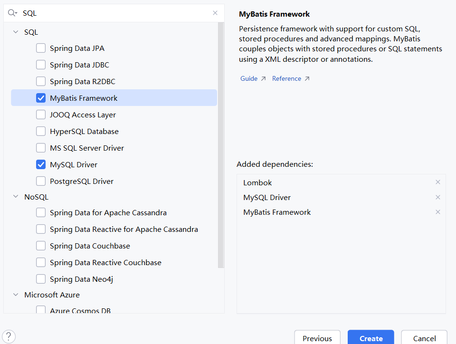Remove MySQL Driver from added dependencies

click(438, 197)
